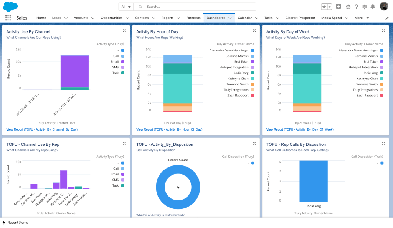This screenshot has height=228, width=393.
Task: Toggle Email series in Activity Use By Channel legend
Action: (115, 61)
